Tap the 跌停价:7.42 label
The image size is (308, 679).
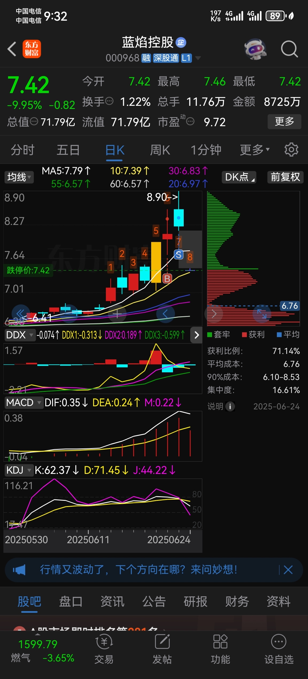point(28,270)
